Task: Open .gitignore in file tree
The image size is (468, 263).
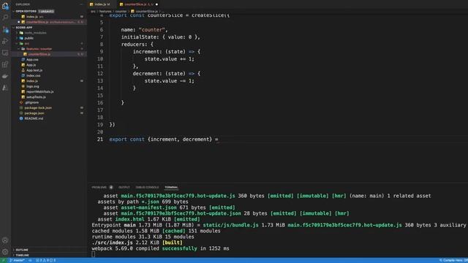Action: pyautogui.click(x=31, y=102)
